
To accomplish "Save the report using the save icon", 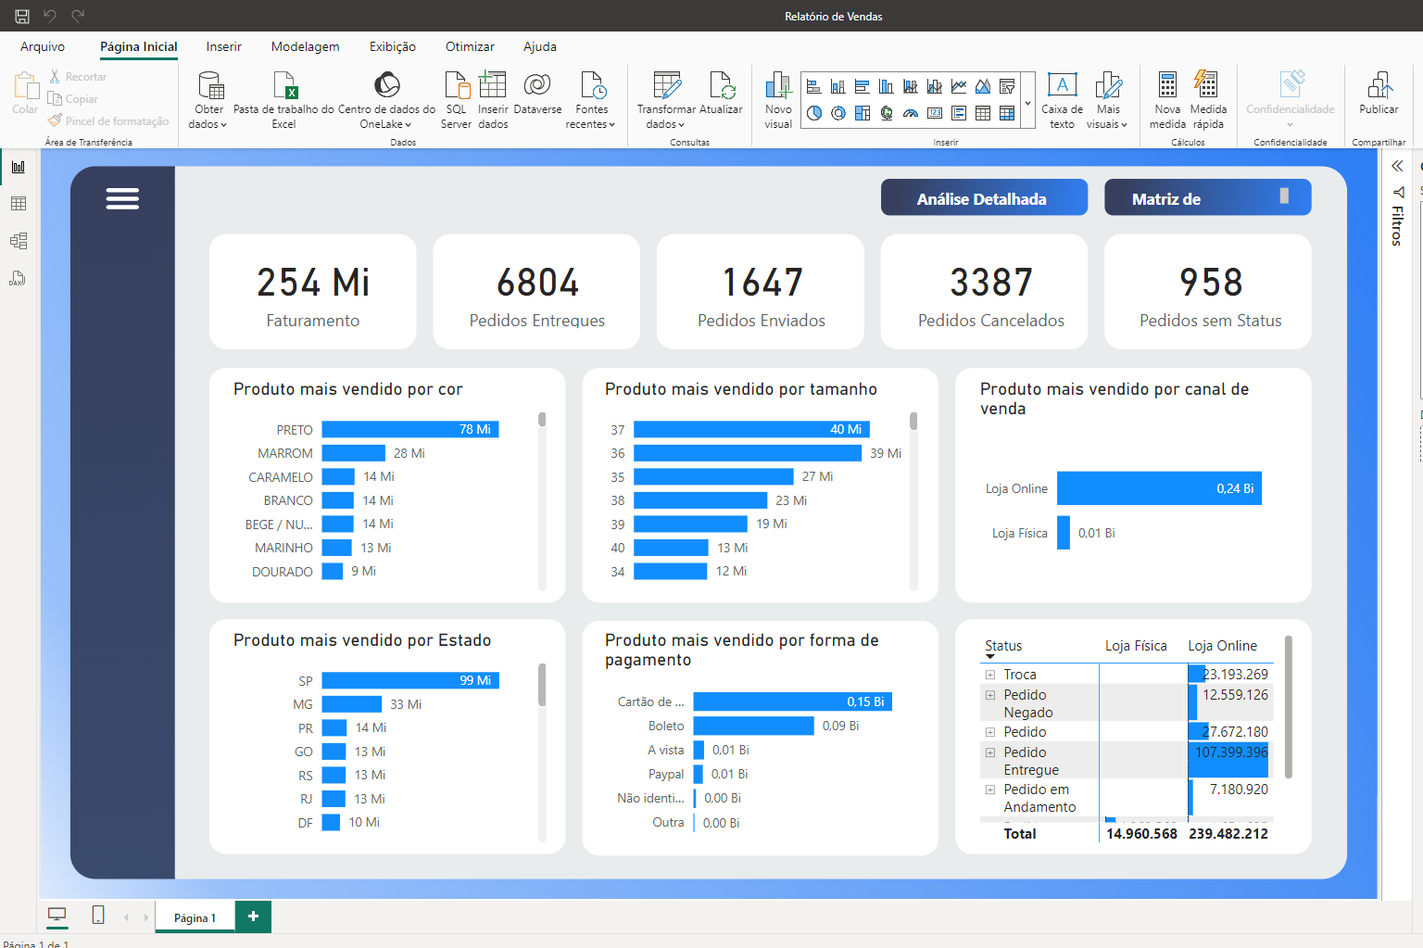I will coord(22,16).
